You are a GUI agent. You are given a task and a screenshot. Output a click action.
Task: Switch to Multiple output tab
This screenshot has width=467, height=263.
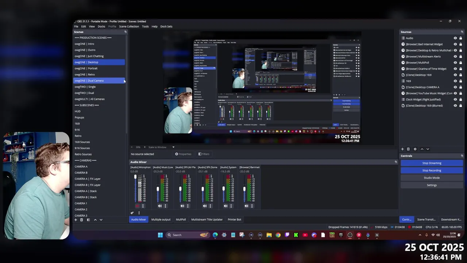[161, 220]
